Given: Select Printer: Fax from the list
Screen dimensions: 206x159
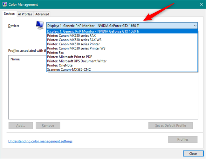Looking at the screenshot, I should (x=122, y=53).
